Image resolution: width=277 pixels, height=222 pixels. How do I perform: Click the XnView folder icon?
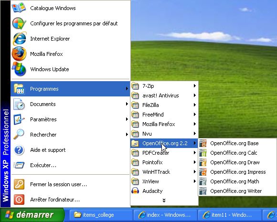(135, 181)
